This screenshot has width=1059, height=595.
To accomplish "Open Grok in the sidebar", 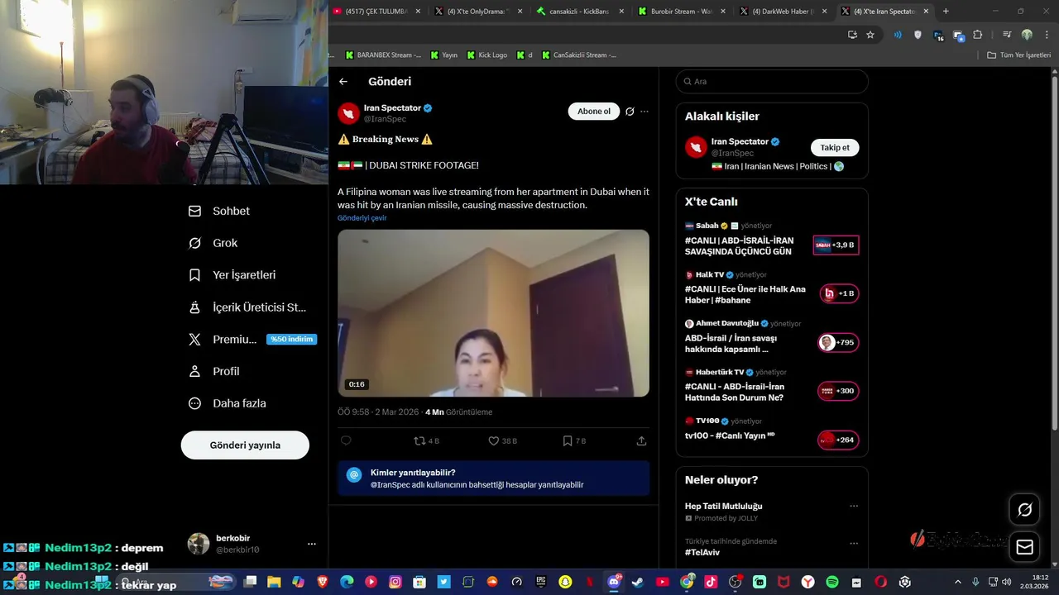I will 213,243.
